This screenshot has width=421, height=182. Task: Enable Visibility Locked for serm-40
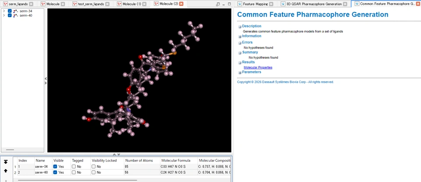coord(94,172)
